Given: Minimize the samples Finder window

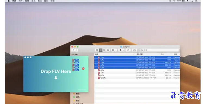Looking at the screenshot, I should pyautogui.click(x=75, y=47).
